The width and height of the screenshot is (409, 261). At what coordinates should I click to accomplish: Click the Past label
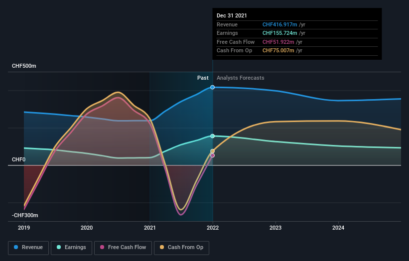[x=203, y=78]
